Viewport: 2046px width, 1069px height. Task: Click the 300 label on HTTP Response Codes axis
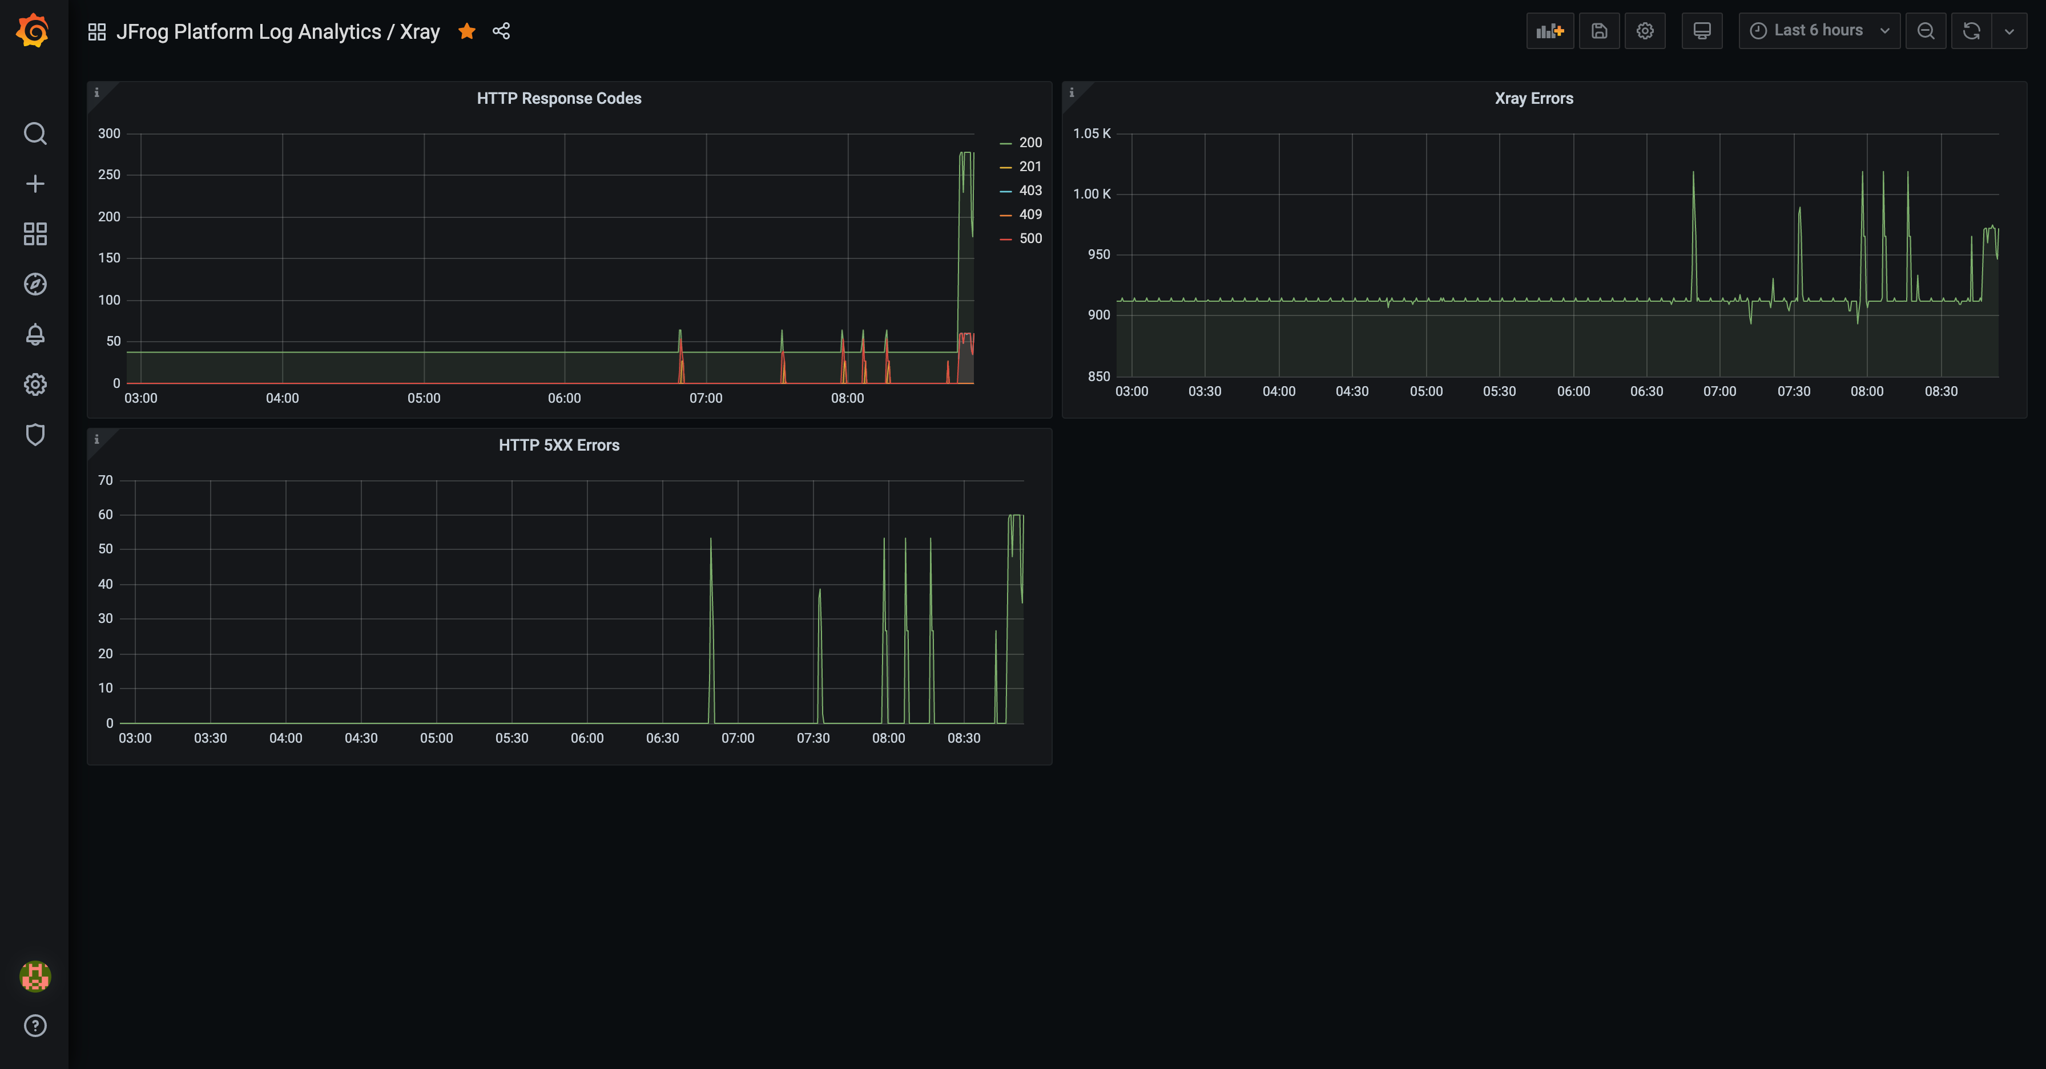point(109,133)
